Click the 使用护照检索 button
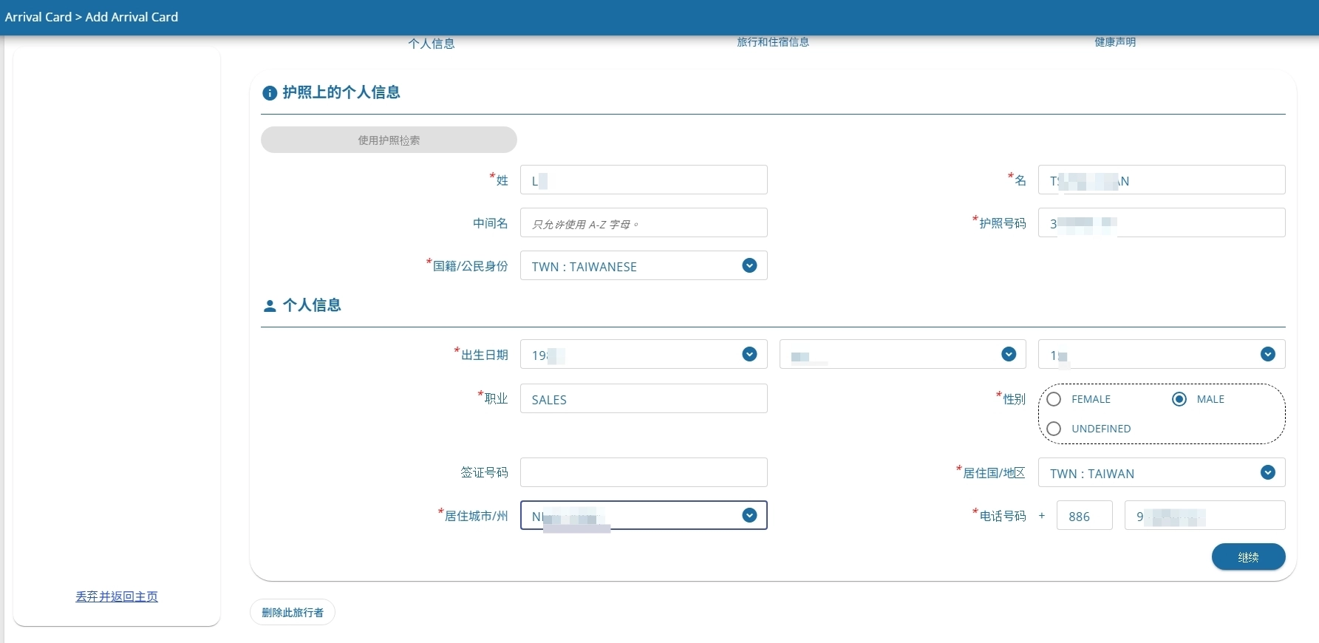This screenshot has width=1319, height=643. (389, 140)
